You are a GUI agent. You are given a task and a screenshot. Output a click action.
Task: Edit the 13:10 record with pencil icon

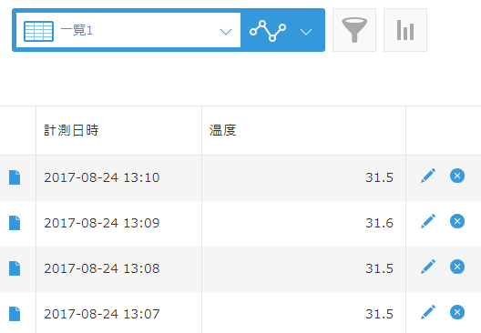pos(428,176)
